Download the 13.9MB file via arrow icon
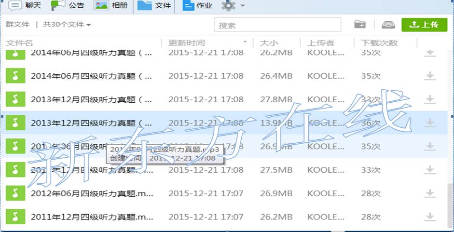 coord(430,123)
